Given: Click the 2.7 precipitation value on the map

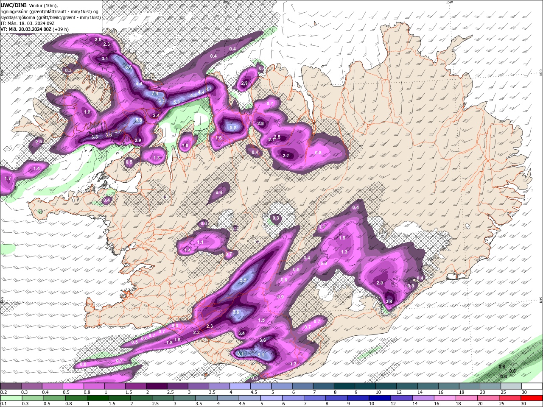Looking at the screenshot, I should click(x=286, y=156).
